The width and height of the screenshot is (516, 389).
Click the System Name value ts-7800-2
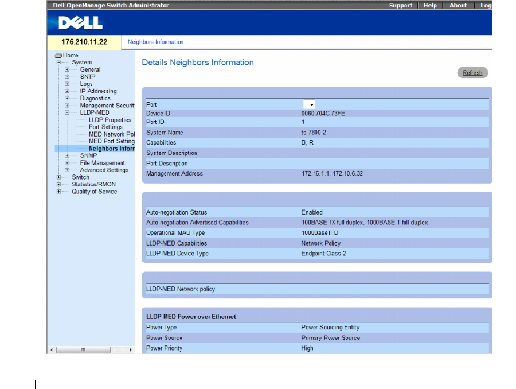click(314, 133)
